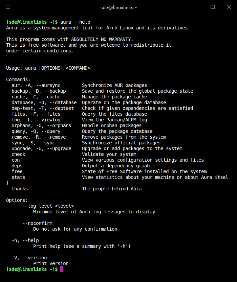Minimize the terminal window
Viewport: 237px width, 282px height.
tap(196, 7)
